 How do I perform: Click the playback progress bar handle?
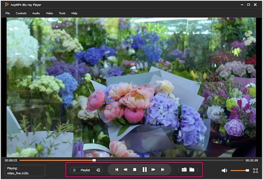[x=94, y=160]
